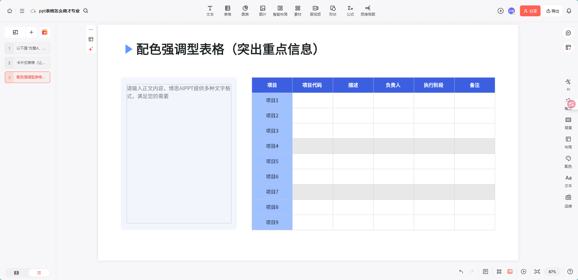The image size is (578, 280).
Task: Toggle slide grid overview near zoom controls
Action: (498, 272)
